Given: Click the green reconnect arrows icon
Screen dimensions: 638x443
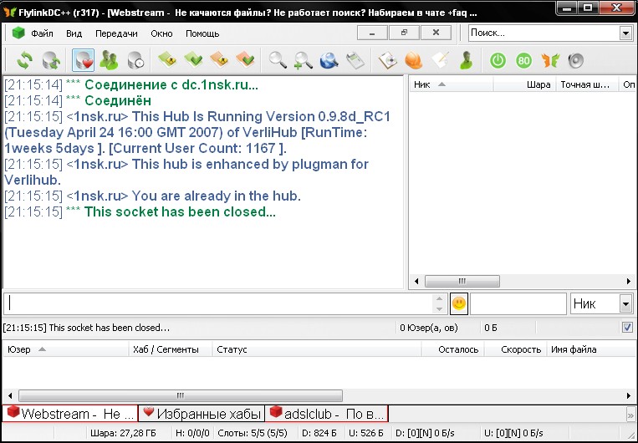Looking at the screenshot, I should tap(24, 60).
